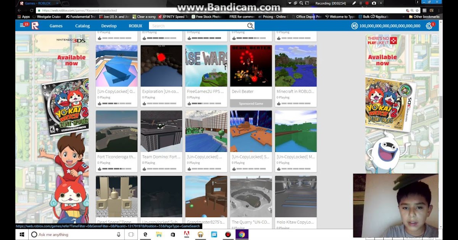Click the Bandicam camera screenshot icon
Screen dimensions: 458x240
pos(374,3)
